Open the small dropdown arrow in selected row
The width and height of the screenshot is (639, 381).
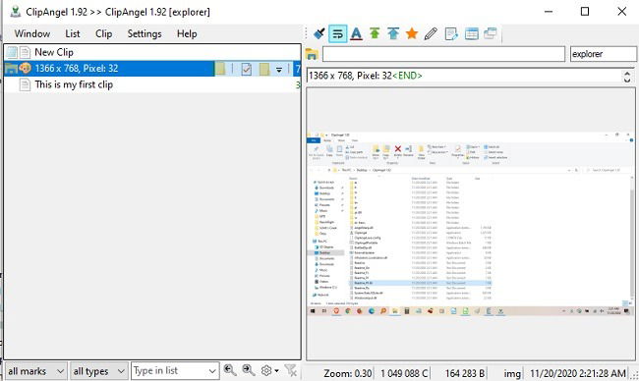(x=279, y=70)
